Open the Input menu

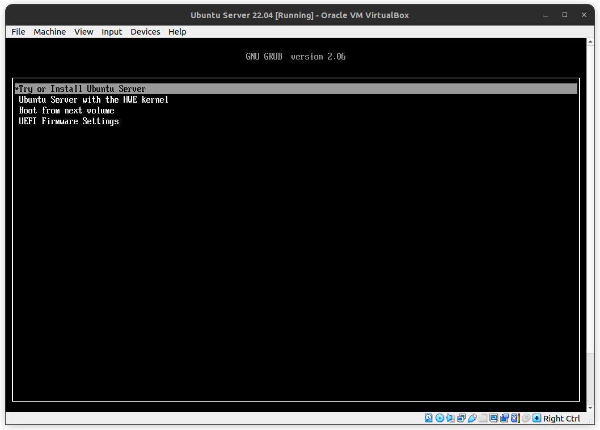[x=112, y=32]
